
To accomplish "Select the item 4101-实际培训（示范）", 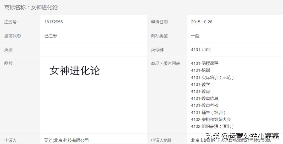I will coord(212,78).
